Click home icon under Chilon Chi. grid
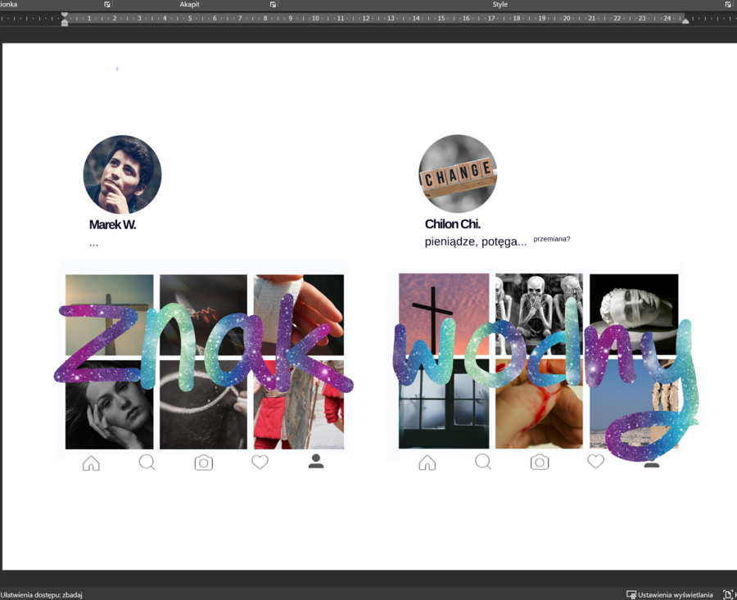Screen dimensions: 737x600 pos(427,463)
